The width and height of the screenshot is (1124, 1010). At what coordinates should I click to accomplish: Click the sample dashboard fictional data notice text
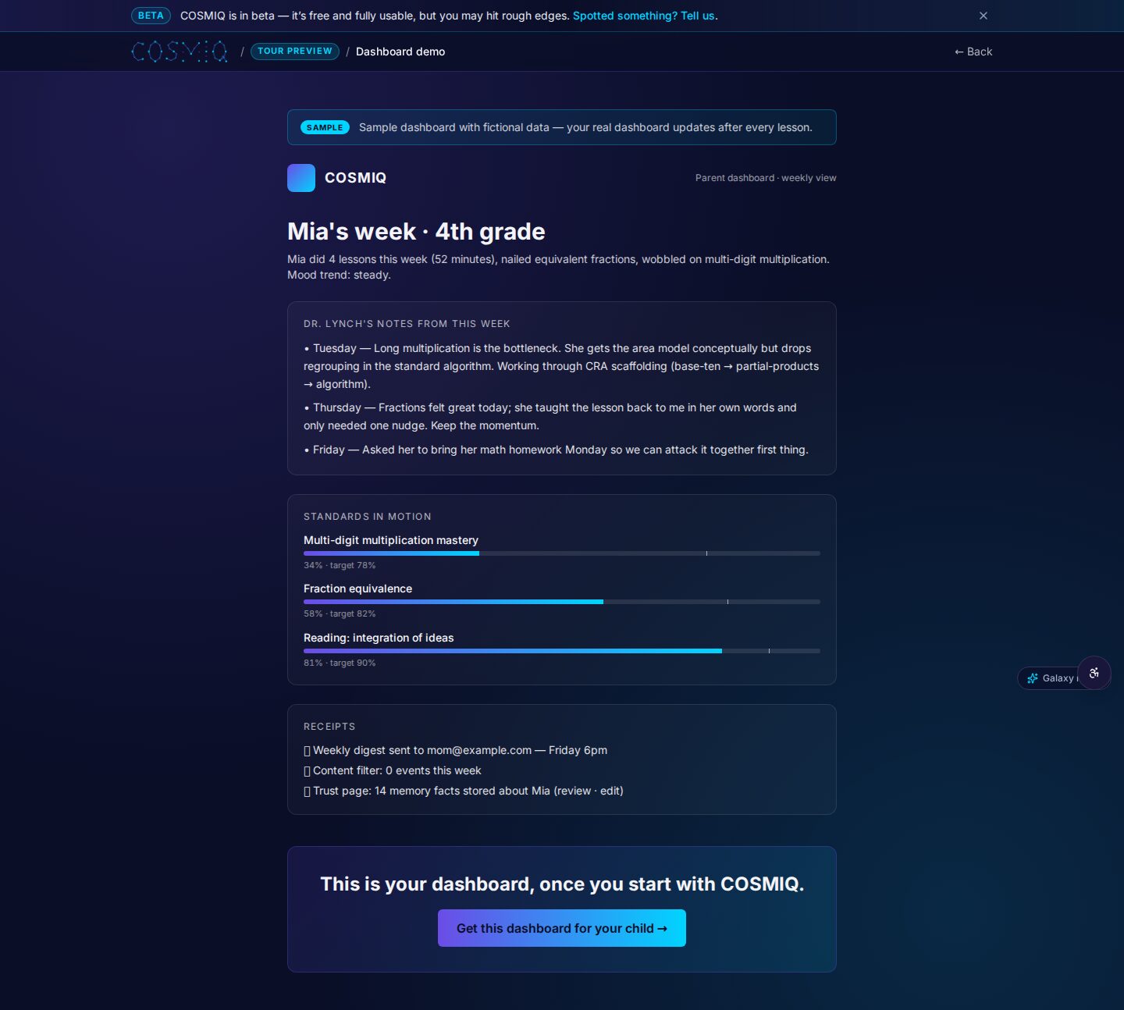(585, 127)
